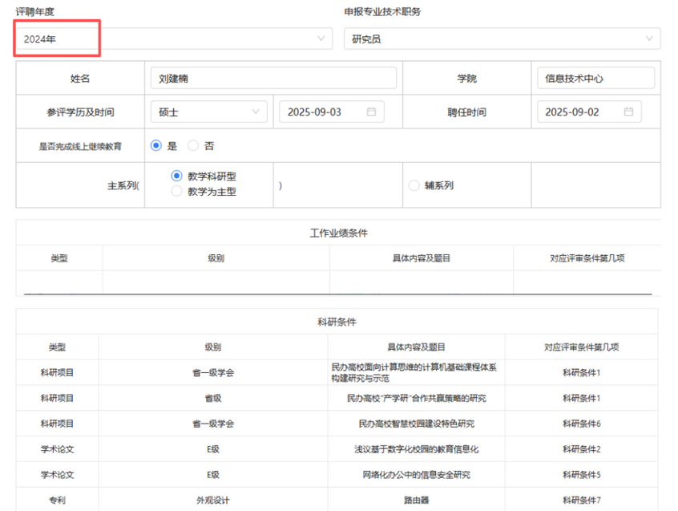Click 具体内容及题目 header in 工作业绩条件 table
Viewport: 678px width, 511px height.
pyautogui.click(x=421, y=258)
